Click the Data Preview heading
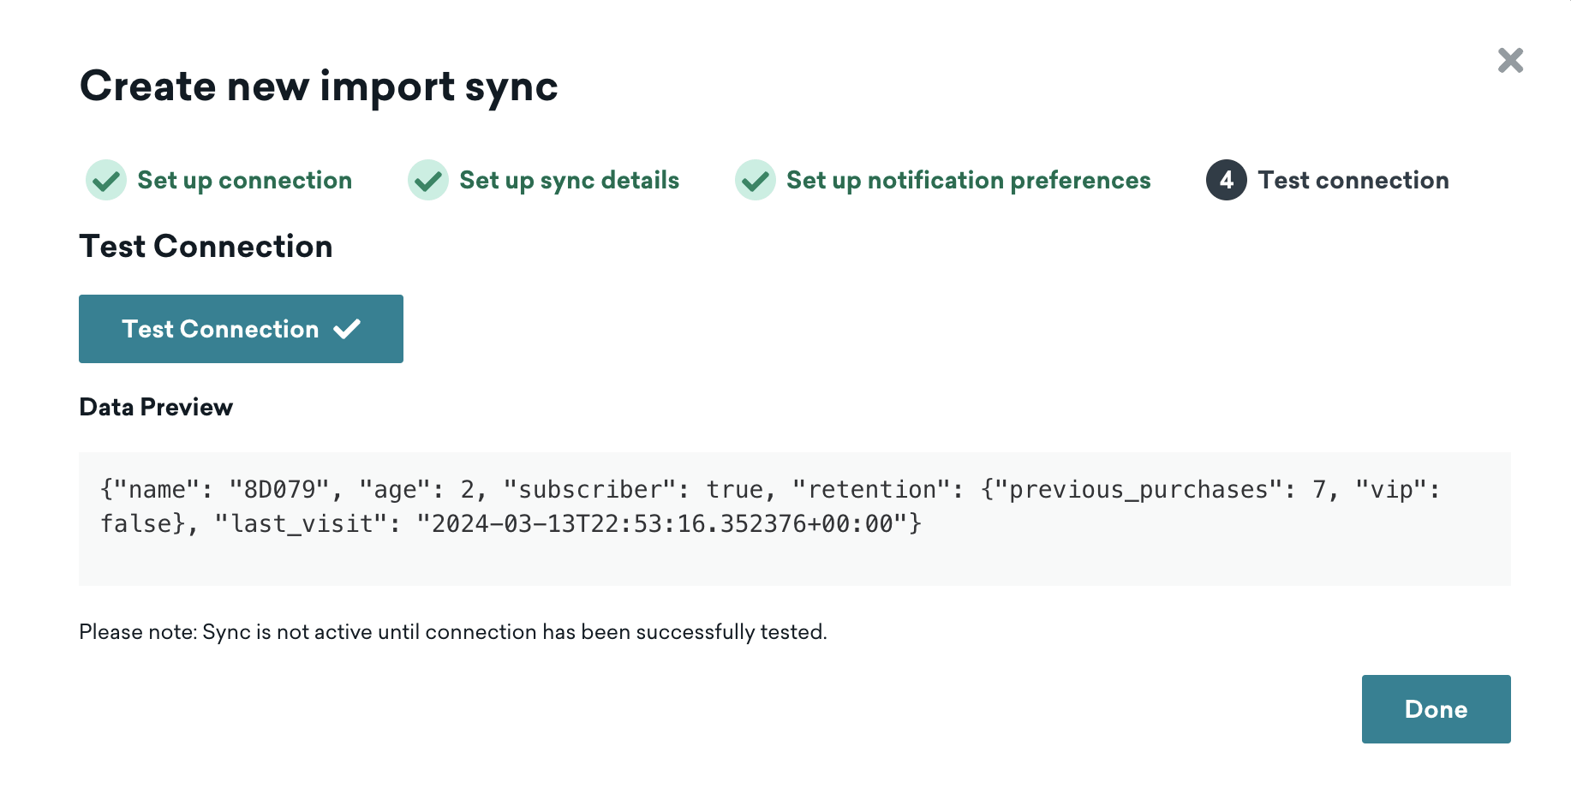The height and width of the screenshot is (800, 1571). click(x=156, y=407)
